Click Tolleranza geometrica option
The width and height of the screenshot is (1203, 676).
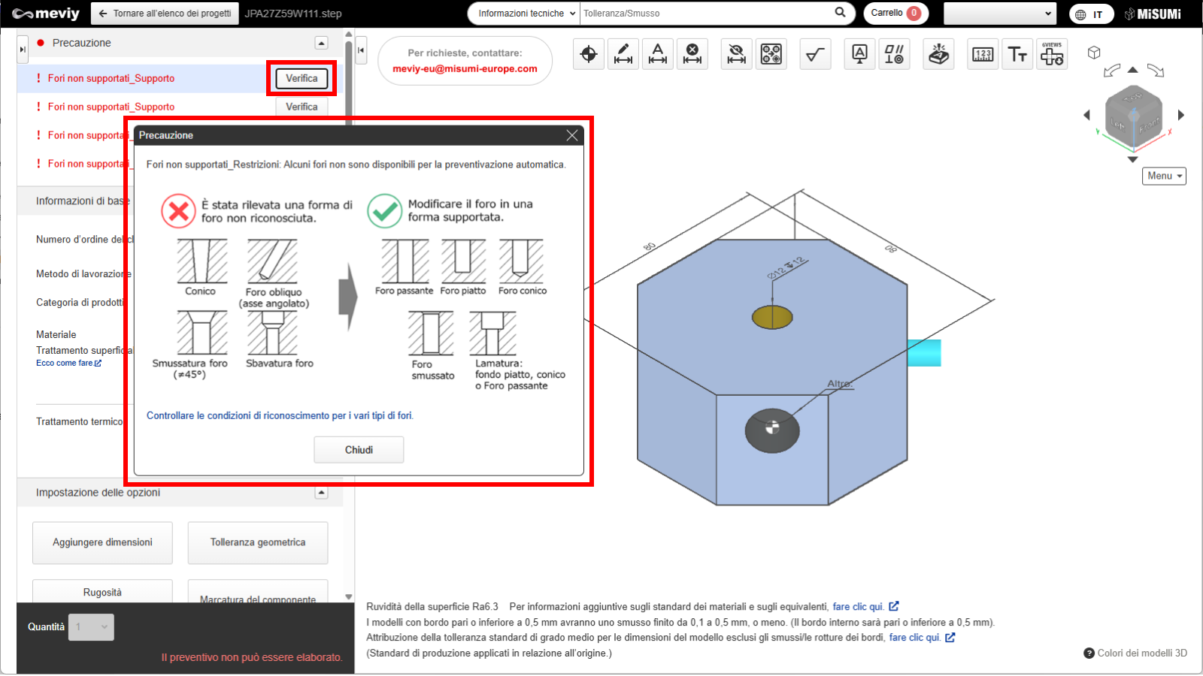[x=258, y=542]
